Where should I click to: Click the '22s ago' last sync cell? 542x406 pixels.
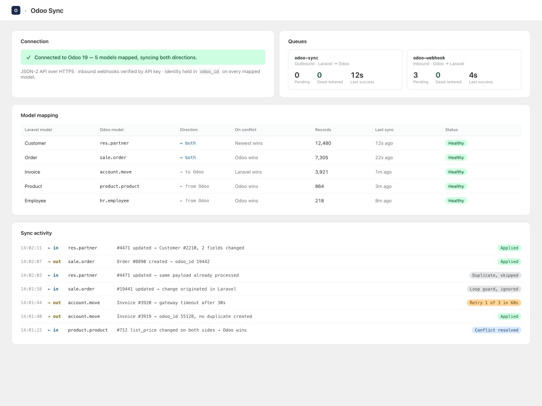tap(384, 158)
